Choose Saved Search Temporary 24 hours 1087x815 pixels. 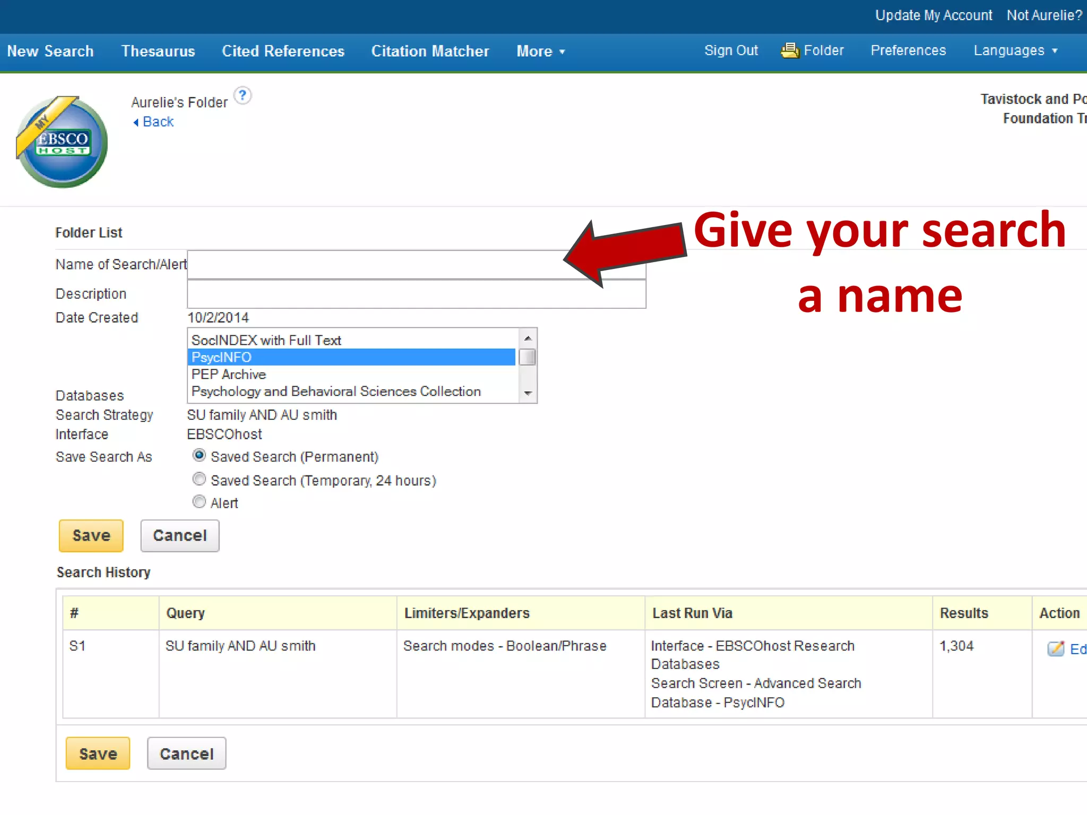(x=199, y=480)
